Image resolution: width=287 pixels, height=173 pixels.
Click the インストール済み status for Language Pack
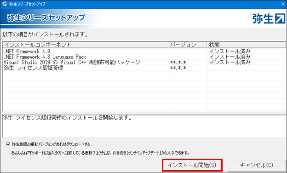[x=230, y=57]
